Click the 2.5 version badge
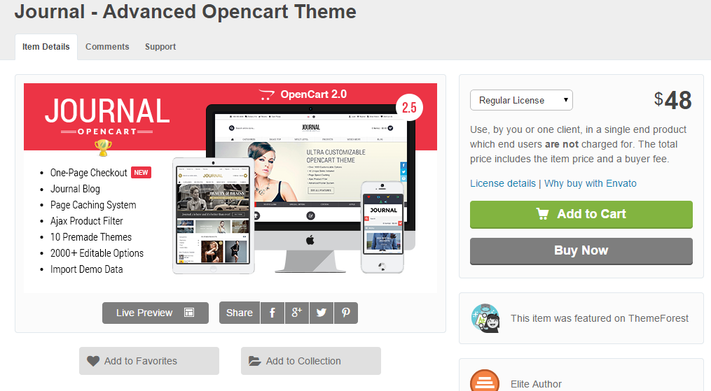The width and height of the screenshot is (711, 391). [x=409, y=107]
